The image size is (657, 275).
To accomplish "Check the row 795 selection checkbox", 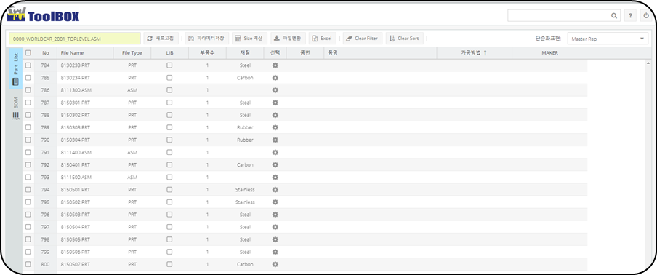I will 28,202.
